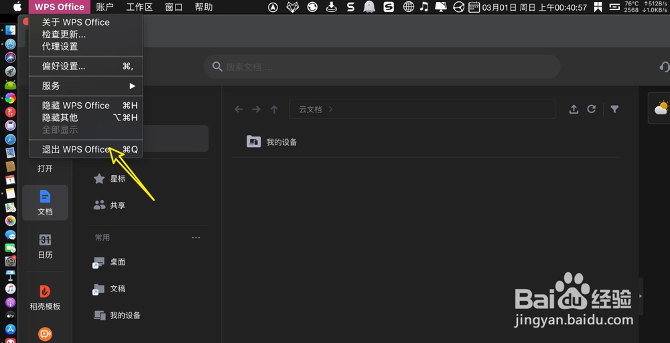Go up one level arrow
This screenshot has width=670, height=343.
pyautogui.click(x=274, y=109)
